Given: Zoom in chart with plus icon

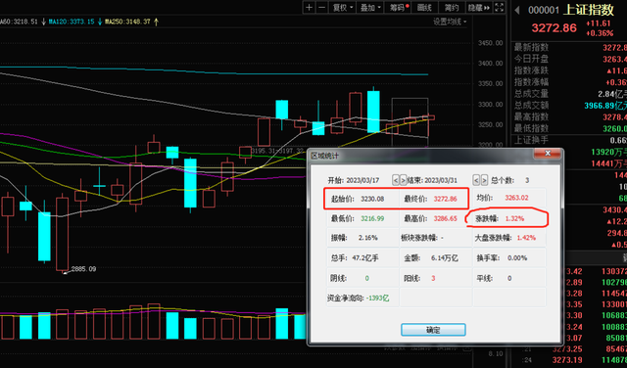Looking at the screenshot, I should 310,7.
